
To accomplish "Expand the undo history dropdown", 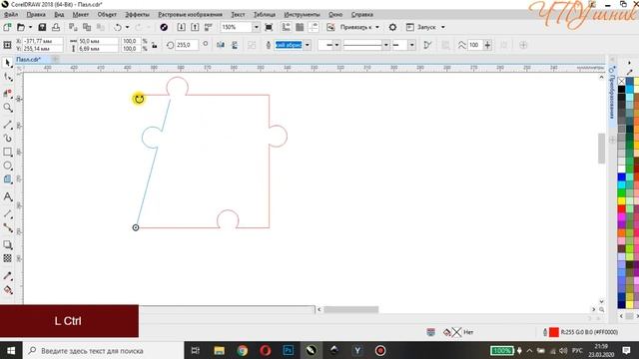I will [x=127, y=27].
